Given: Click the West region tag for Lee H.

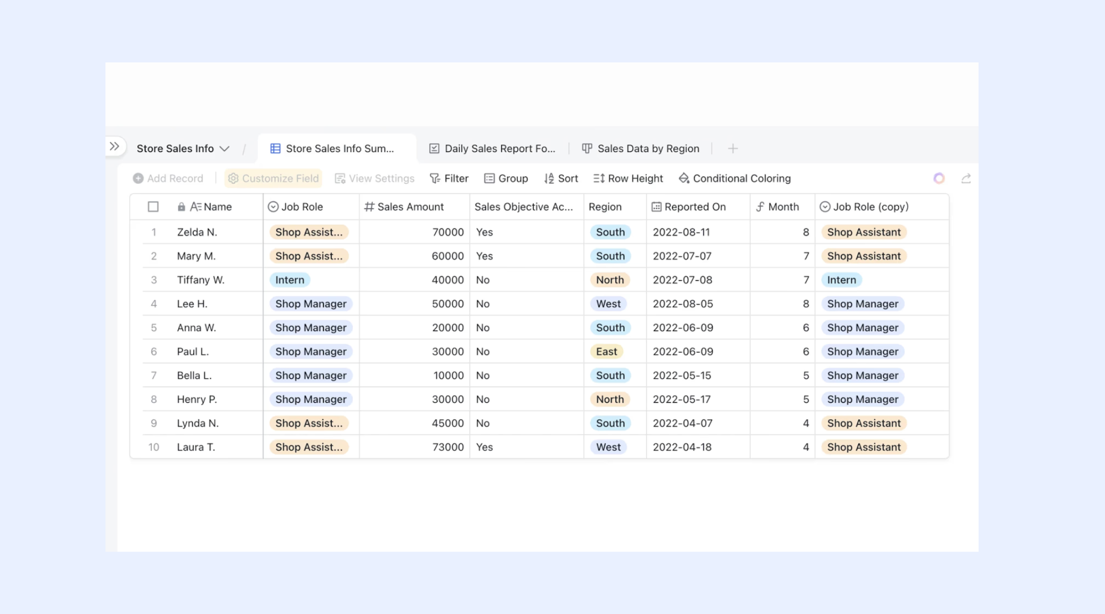Looking at the screenshot, I should pos(608,304).
